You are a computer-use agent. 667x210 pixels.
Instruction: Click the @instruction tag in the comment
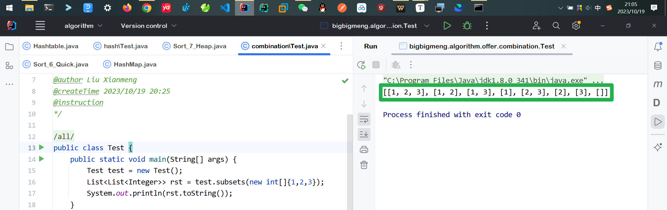(x=78, y=103)
